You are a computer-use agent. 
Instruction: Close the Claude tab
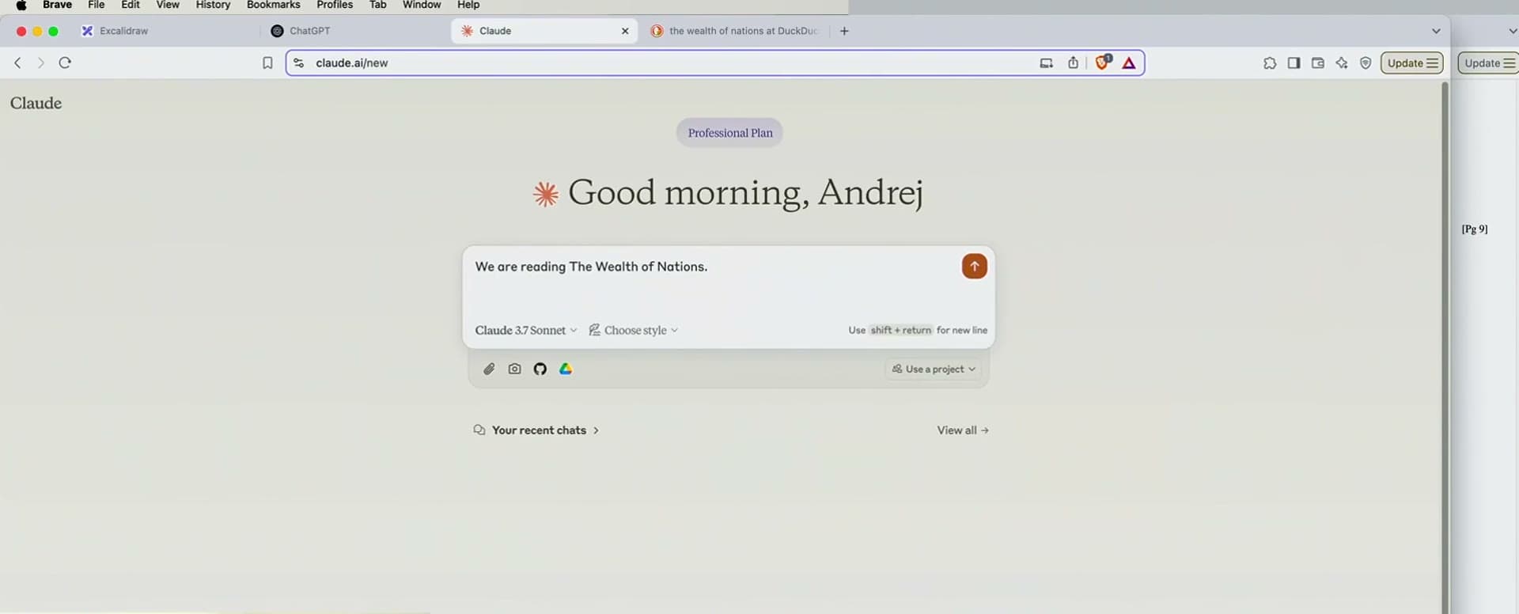pos(625,31)
